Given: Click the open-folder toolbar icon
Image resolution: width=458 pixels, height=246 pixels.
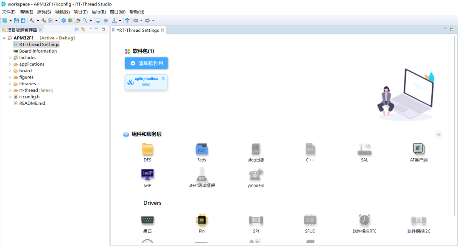Looking at the screenshot, I should pos(78,20).
